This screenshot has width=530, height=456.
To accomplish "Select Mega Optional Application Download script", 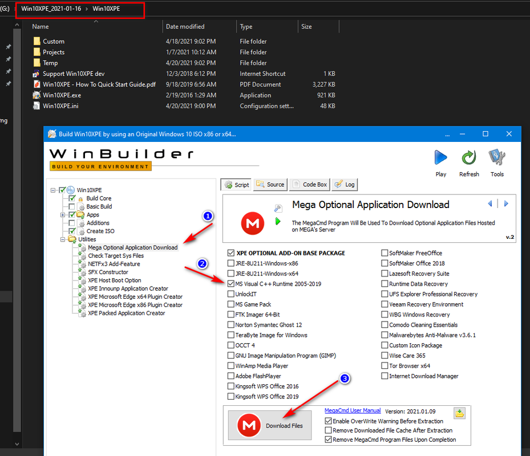I will pos(132,247).
